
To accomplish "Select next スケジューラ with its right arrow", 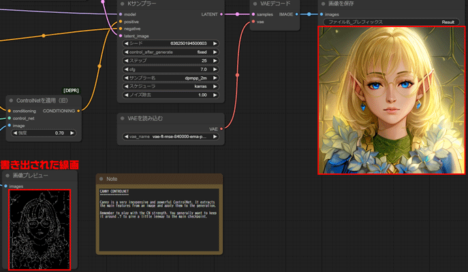I will [215, 86].
